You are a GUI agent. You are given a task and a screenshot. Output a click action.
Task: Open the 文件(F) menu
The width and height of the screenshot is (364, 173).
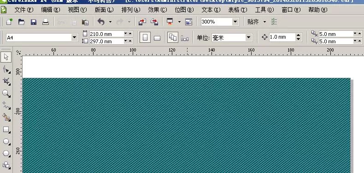24,10
